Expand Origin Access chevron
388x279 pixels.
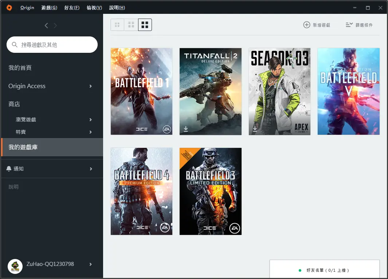[91, 86]
